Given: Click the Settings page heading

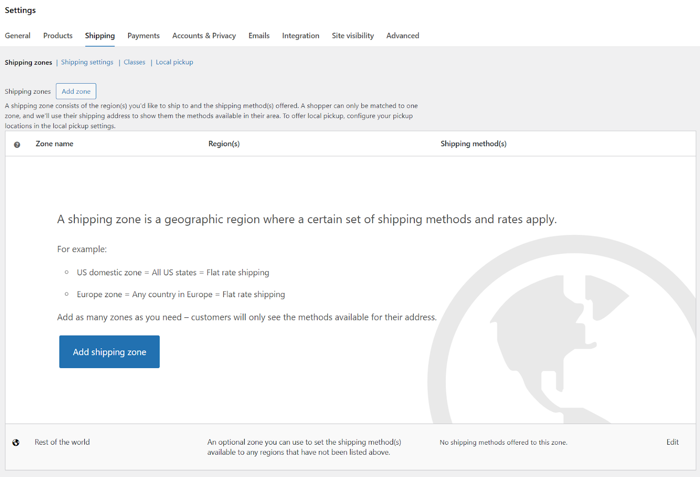Looking at the screenshot, I should [20, 10].
